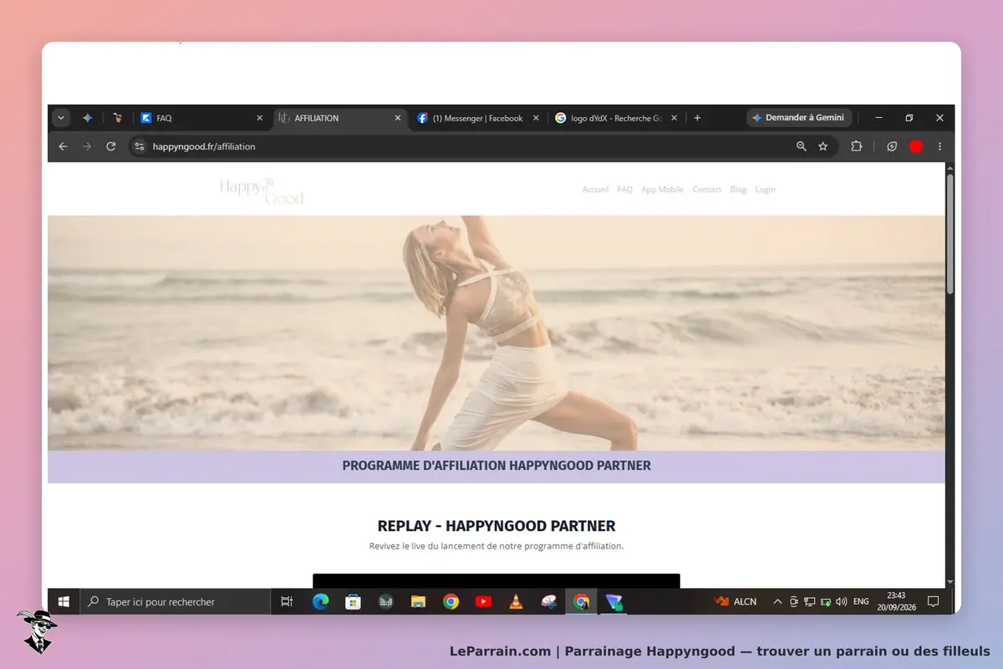Open the taskbar icon right of VLC
The image size is (1003, 669).
(548, 601)
